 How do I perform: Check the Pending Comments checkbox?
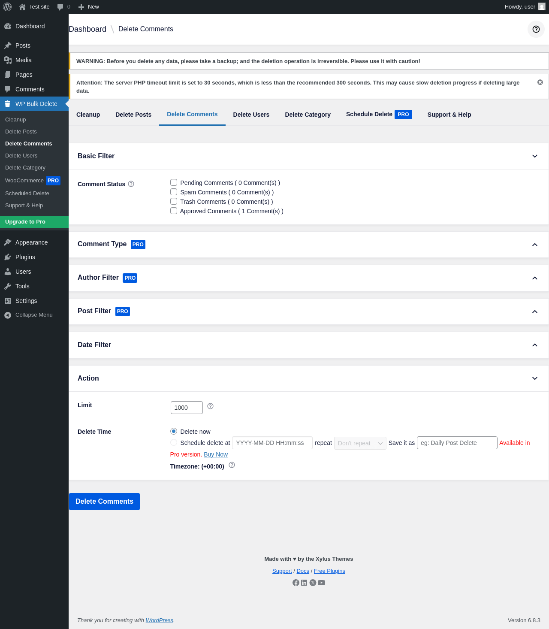point(174,182)
